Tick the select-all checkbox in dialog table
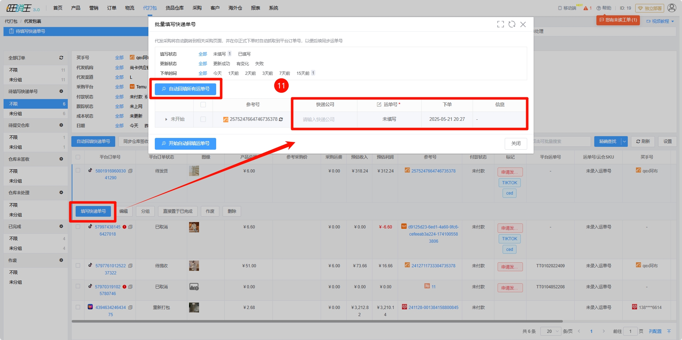682x340 pixels. 203,105
